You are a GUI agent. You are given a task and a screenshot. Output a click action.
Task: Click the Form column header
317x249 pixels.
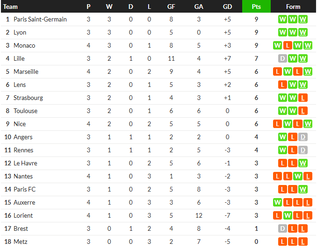[x=293, y=7]
